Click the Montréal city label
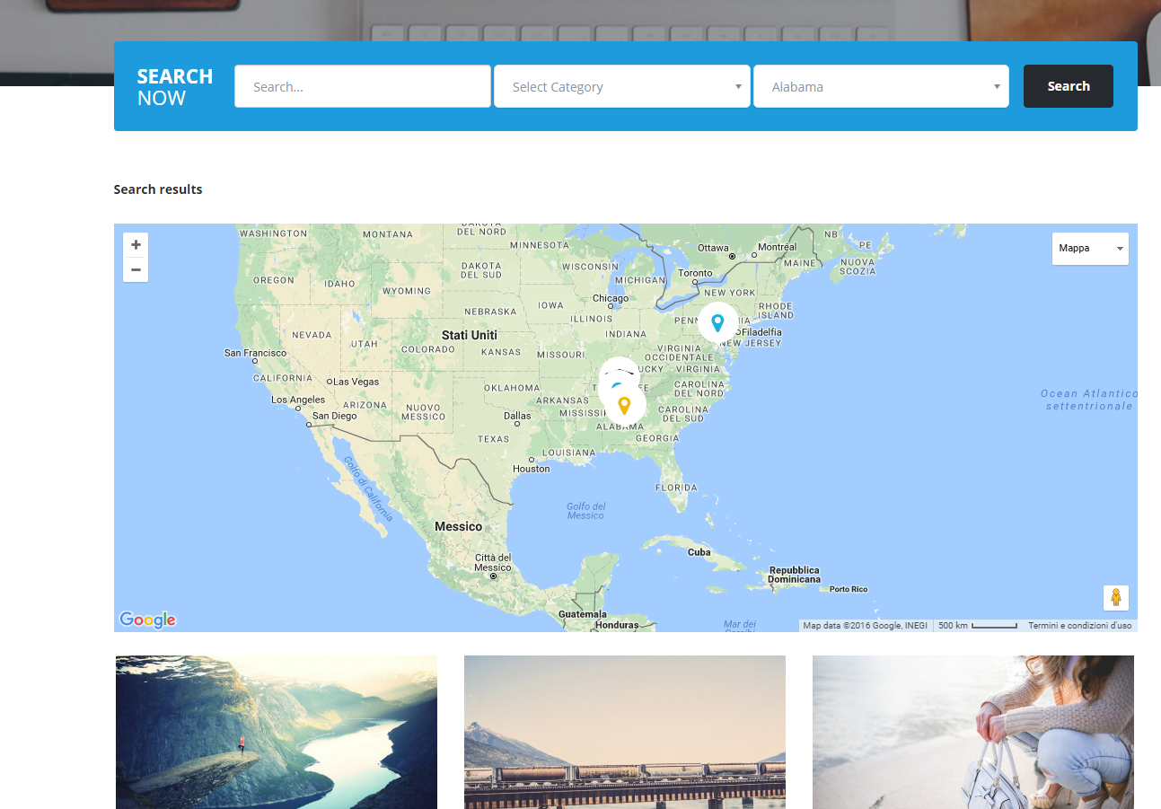Image resolution: width=1161 pixels, height=809 pixels. point(778,247)
